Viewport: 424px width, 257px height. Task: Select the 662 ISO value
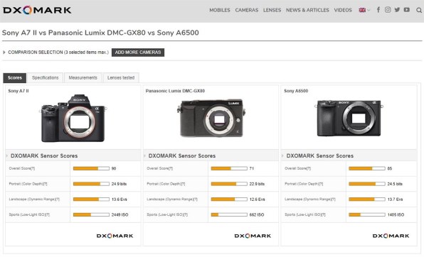point(257,214)
